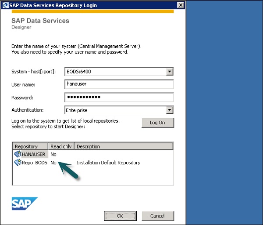Select the Repo_BODS repository row
Viewport: 263px width, 225px height.
point(93,163)
